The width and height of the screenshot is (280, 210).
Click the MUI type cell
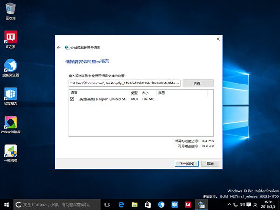pyautogui.click(x=134, y=99)
